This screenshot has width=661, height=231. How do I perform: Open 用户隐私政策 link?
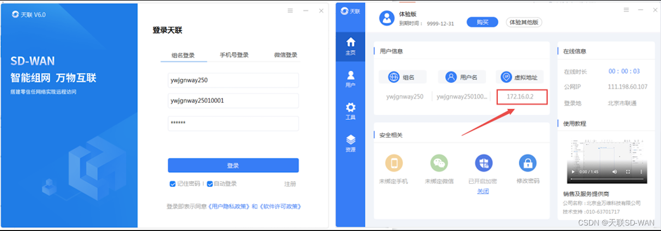(x=229, y=207)
